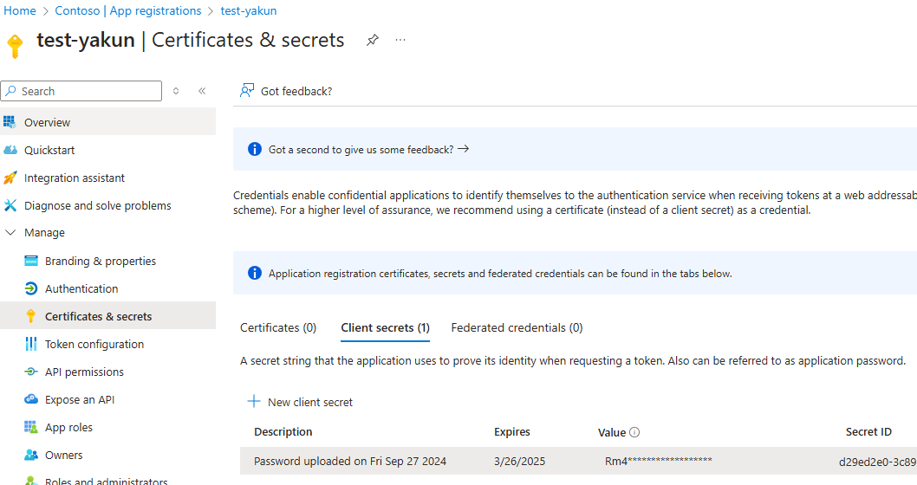Image resolution: width=917 pixels, height=485 pixels.
Task: Click the plus icon for new client secret
Action: click(x=254, y=402)
